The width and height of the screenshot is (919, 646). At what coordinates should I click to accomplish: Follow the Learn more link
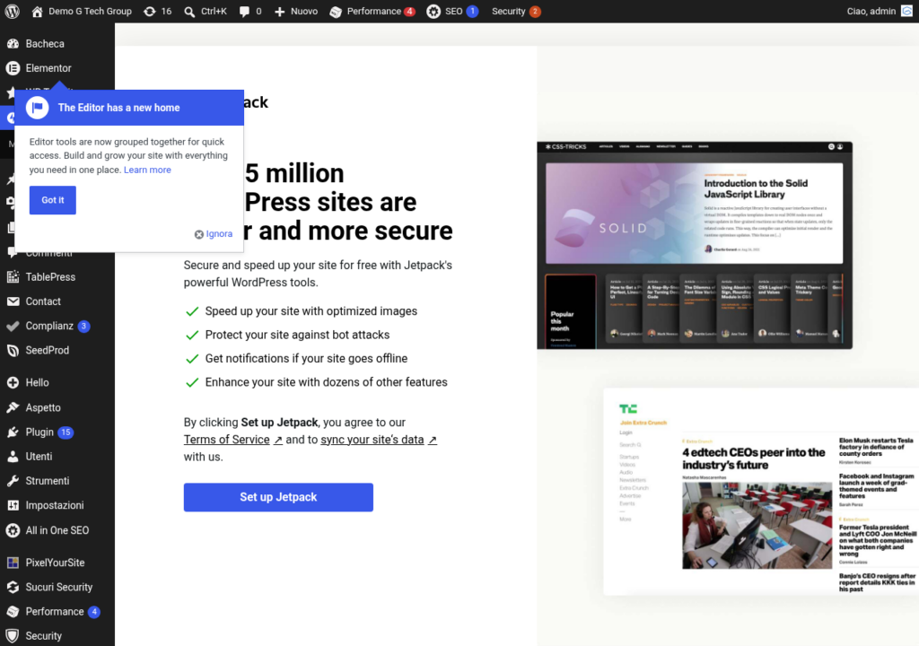point(147,170)
